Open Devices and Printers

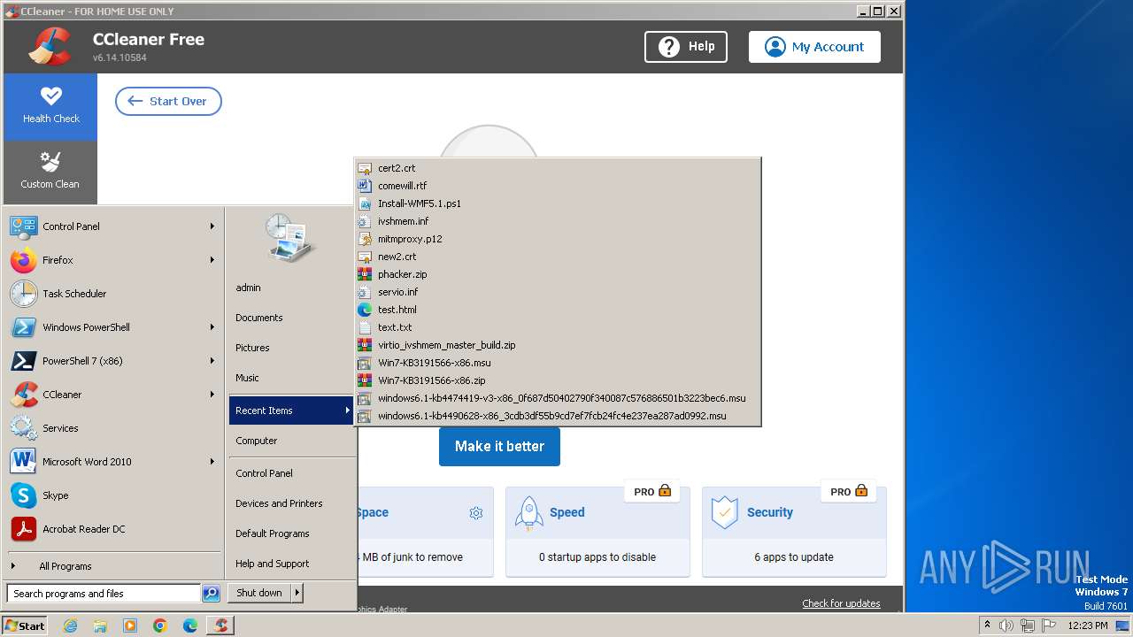click(x=292, y=503)
